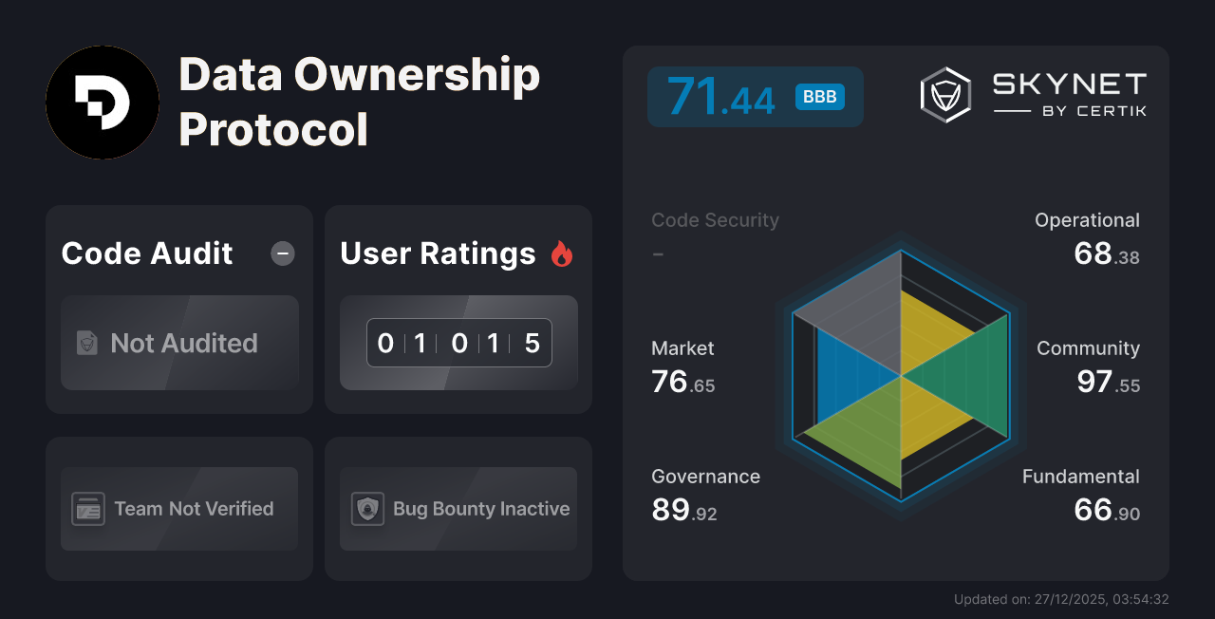Click the SKYNET BY CERTIK wordmark

pos(1068,94)
